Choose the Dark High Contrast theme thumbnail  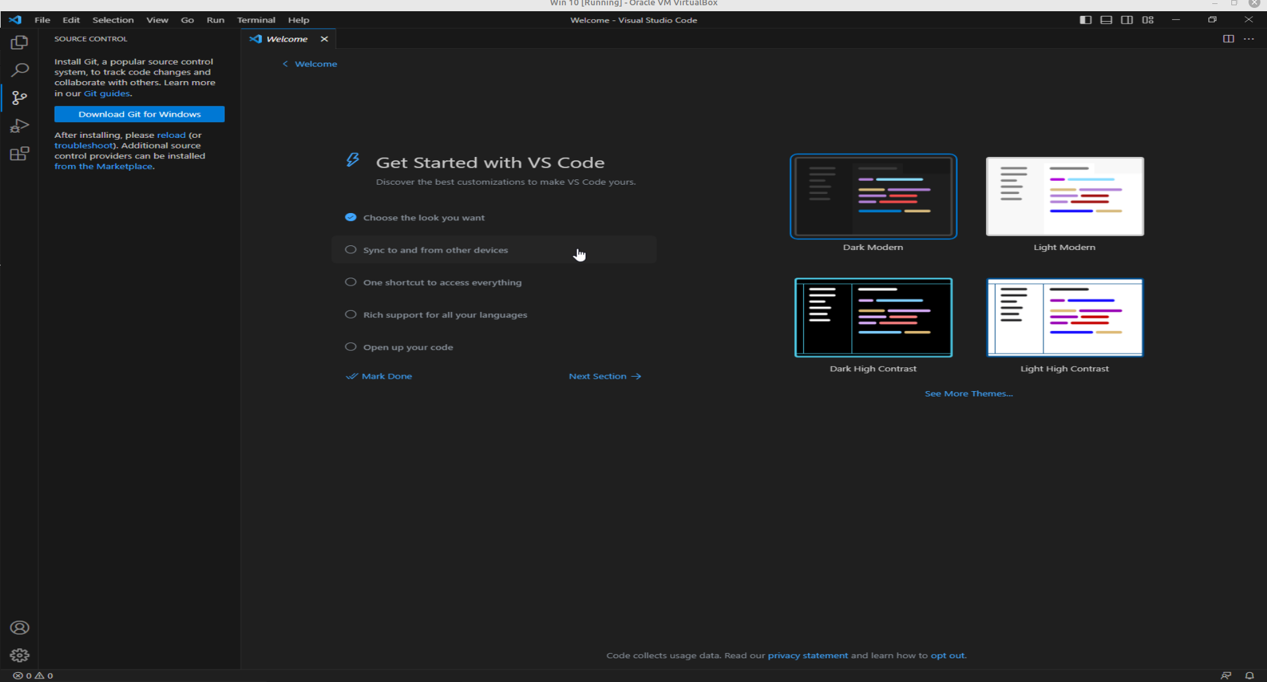[x=873, y=318]
